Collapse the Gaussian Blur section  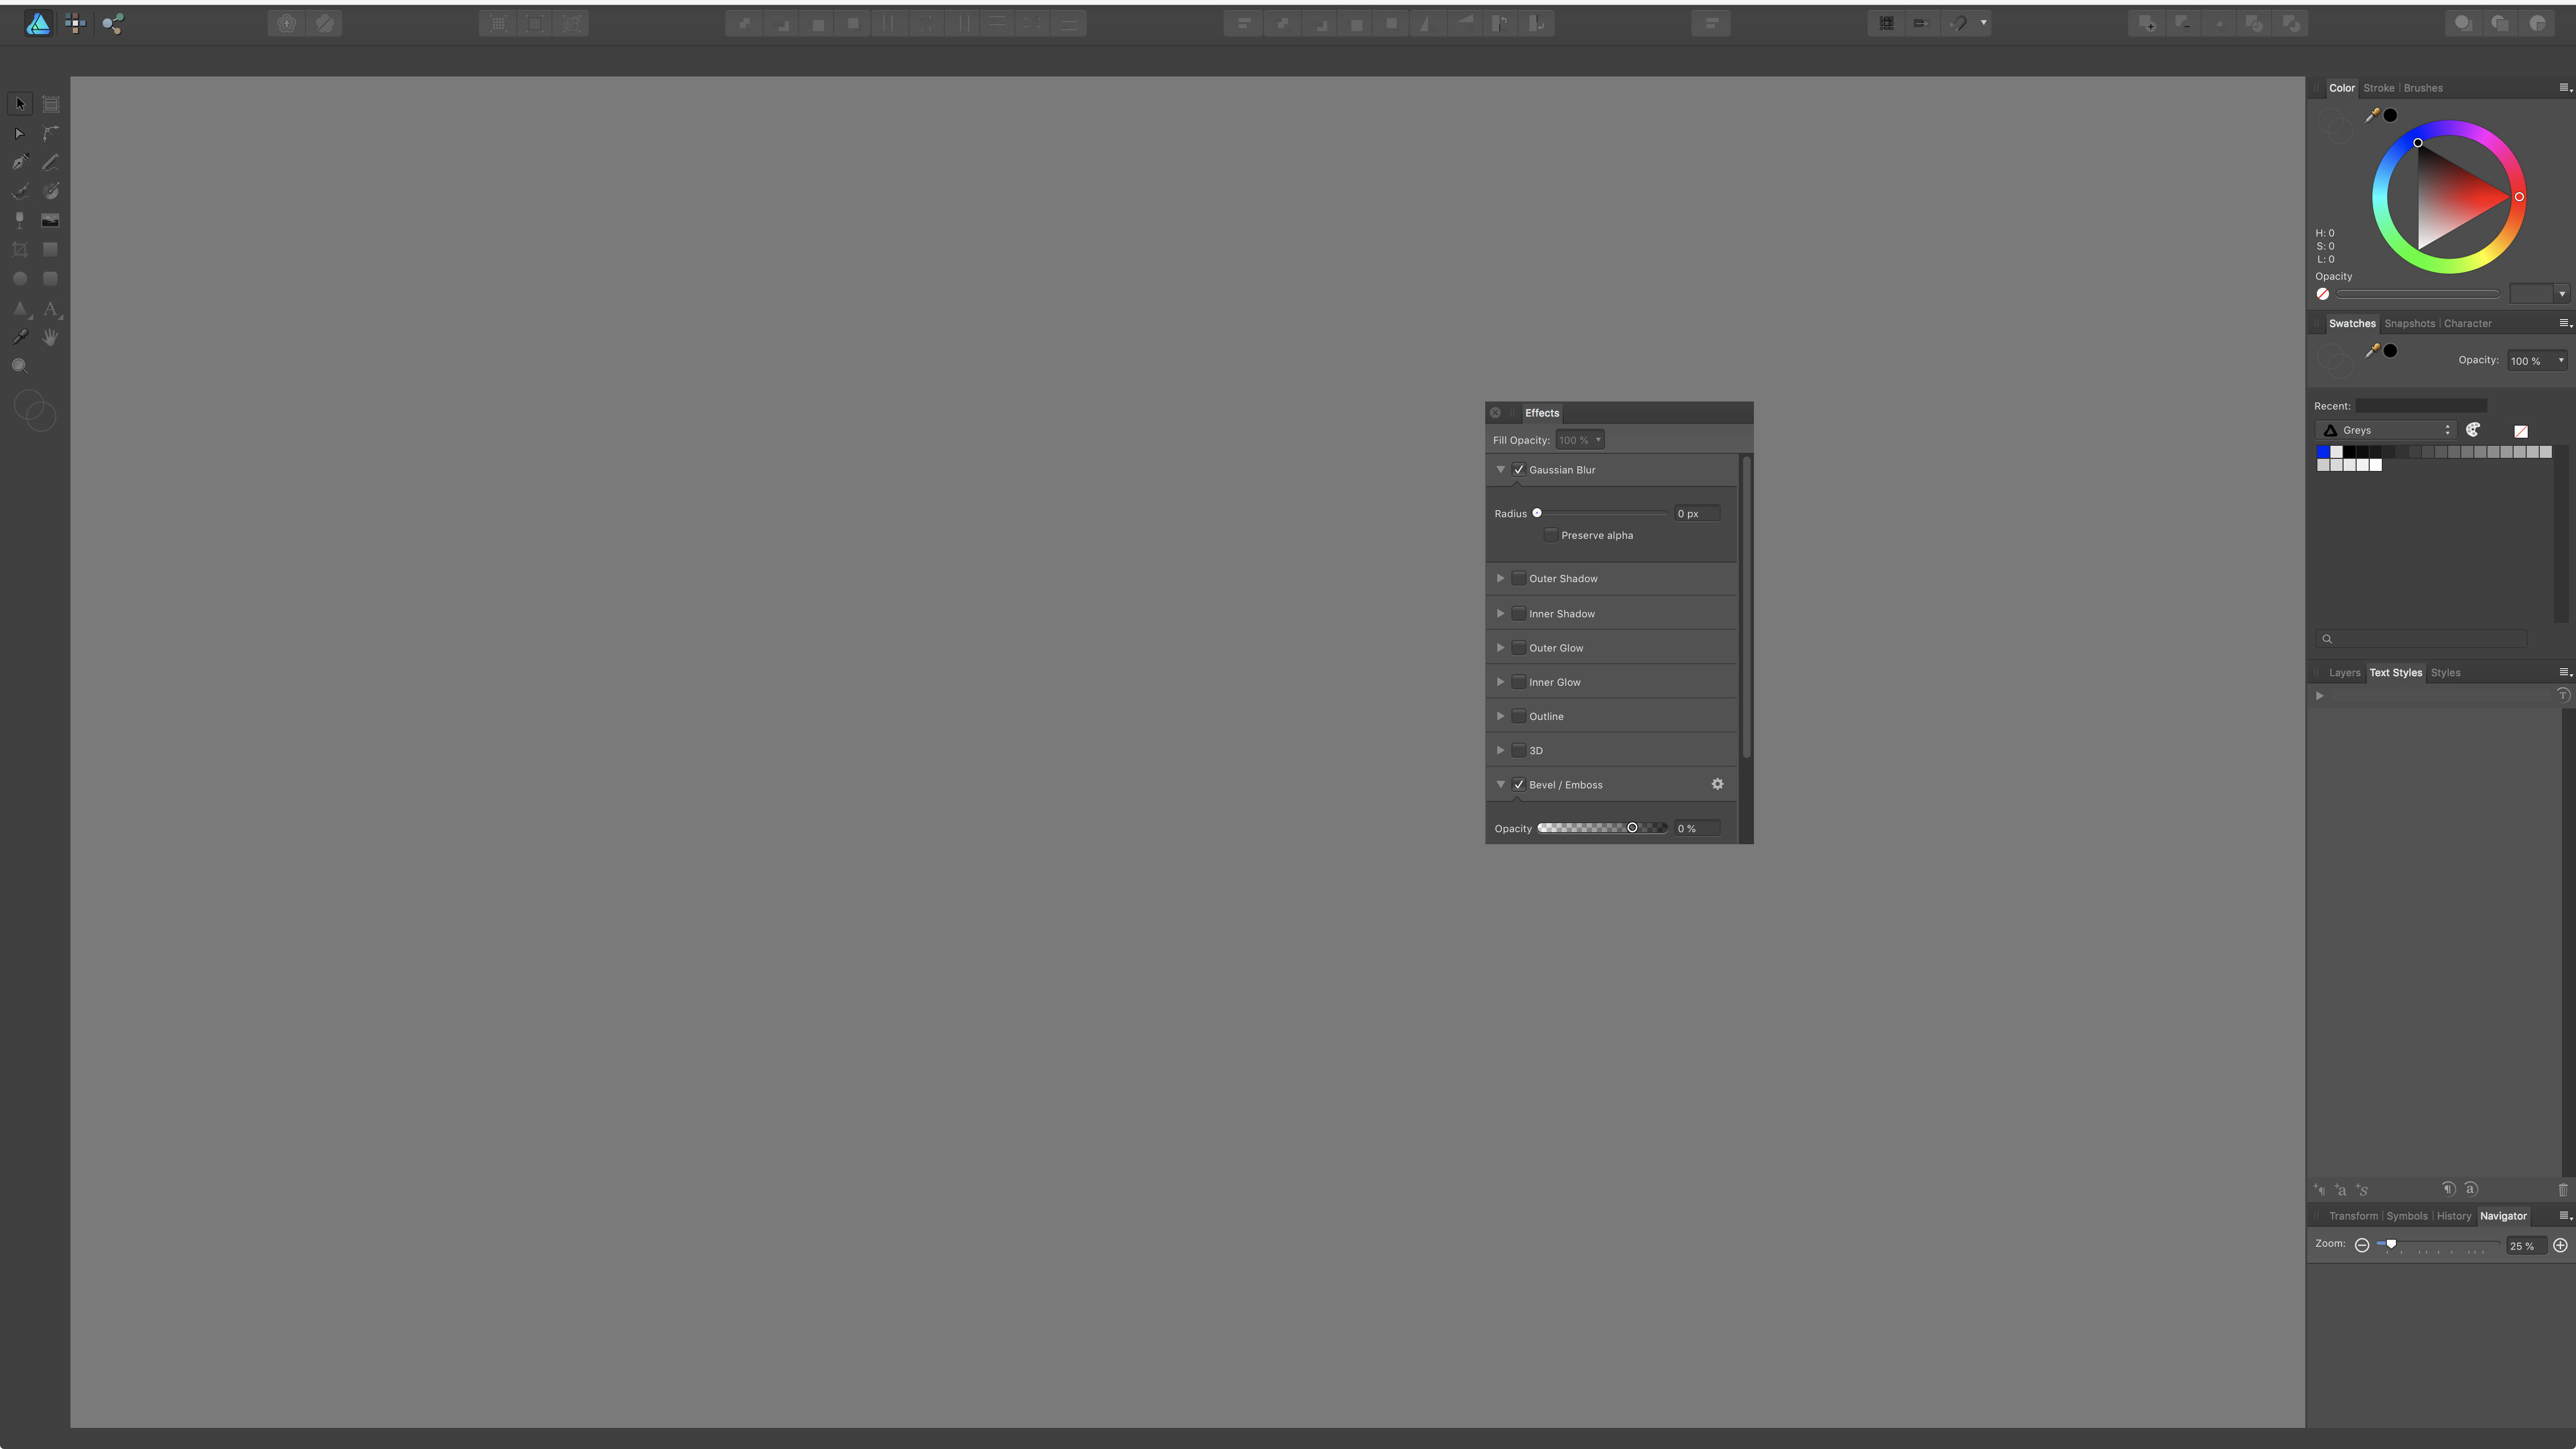pyautogui.click(x=1500, y=470)
